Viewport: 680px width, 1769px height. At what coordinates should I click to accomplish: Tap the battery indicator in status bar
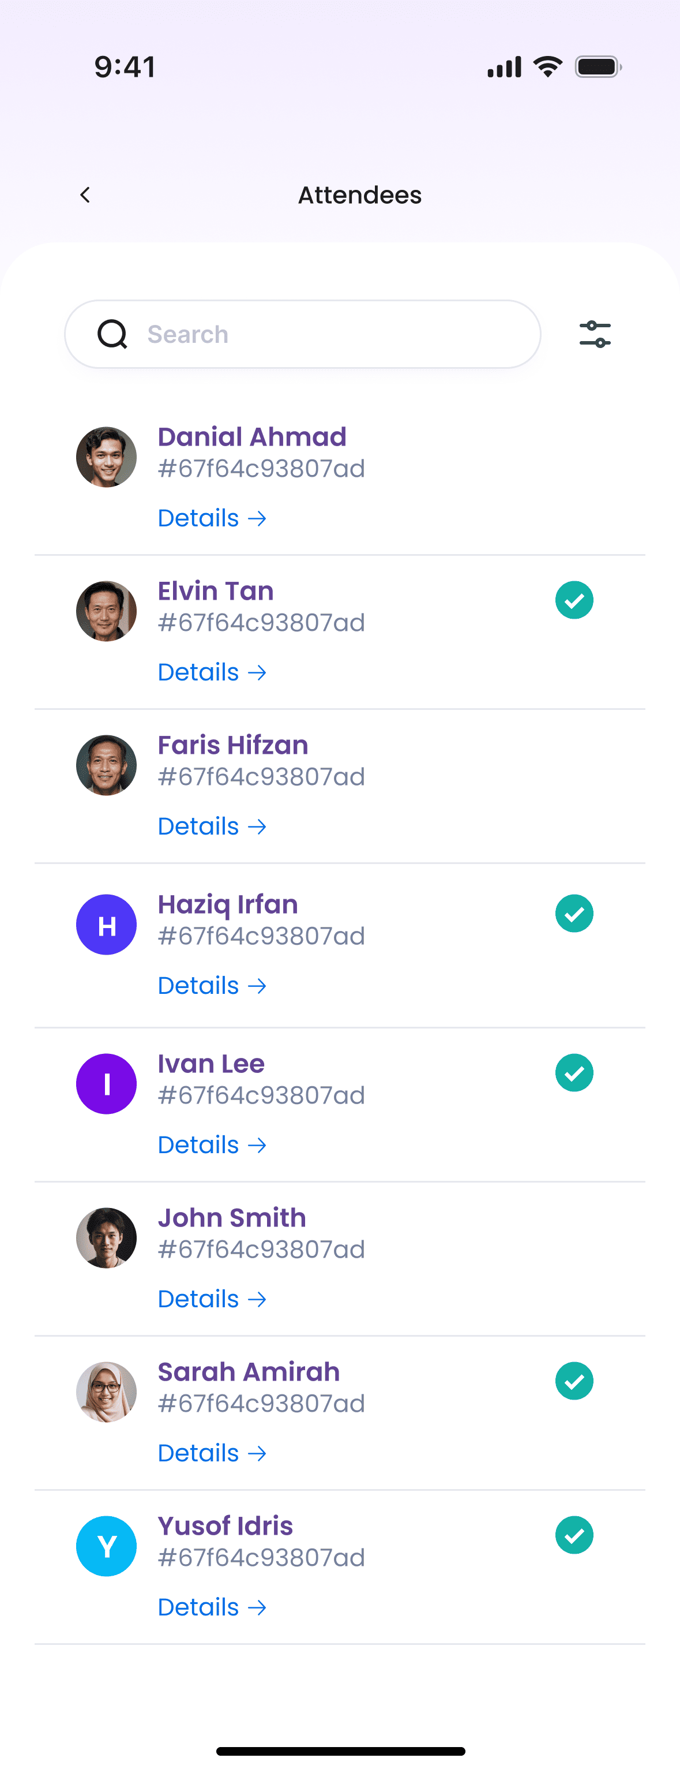tap(598, 66)
